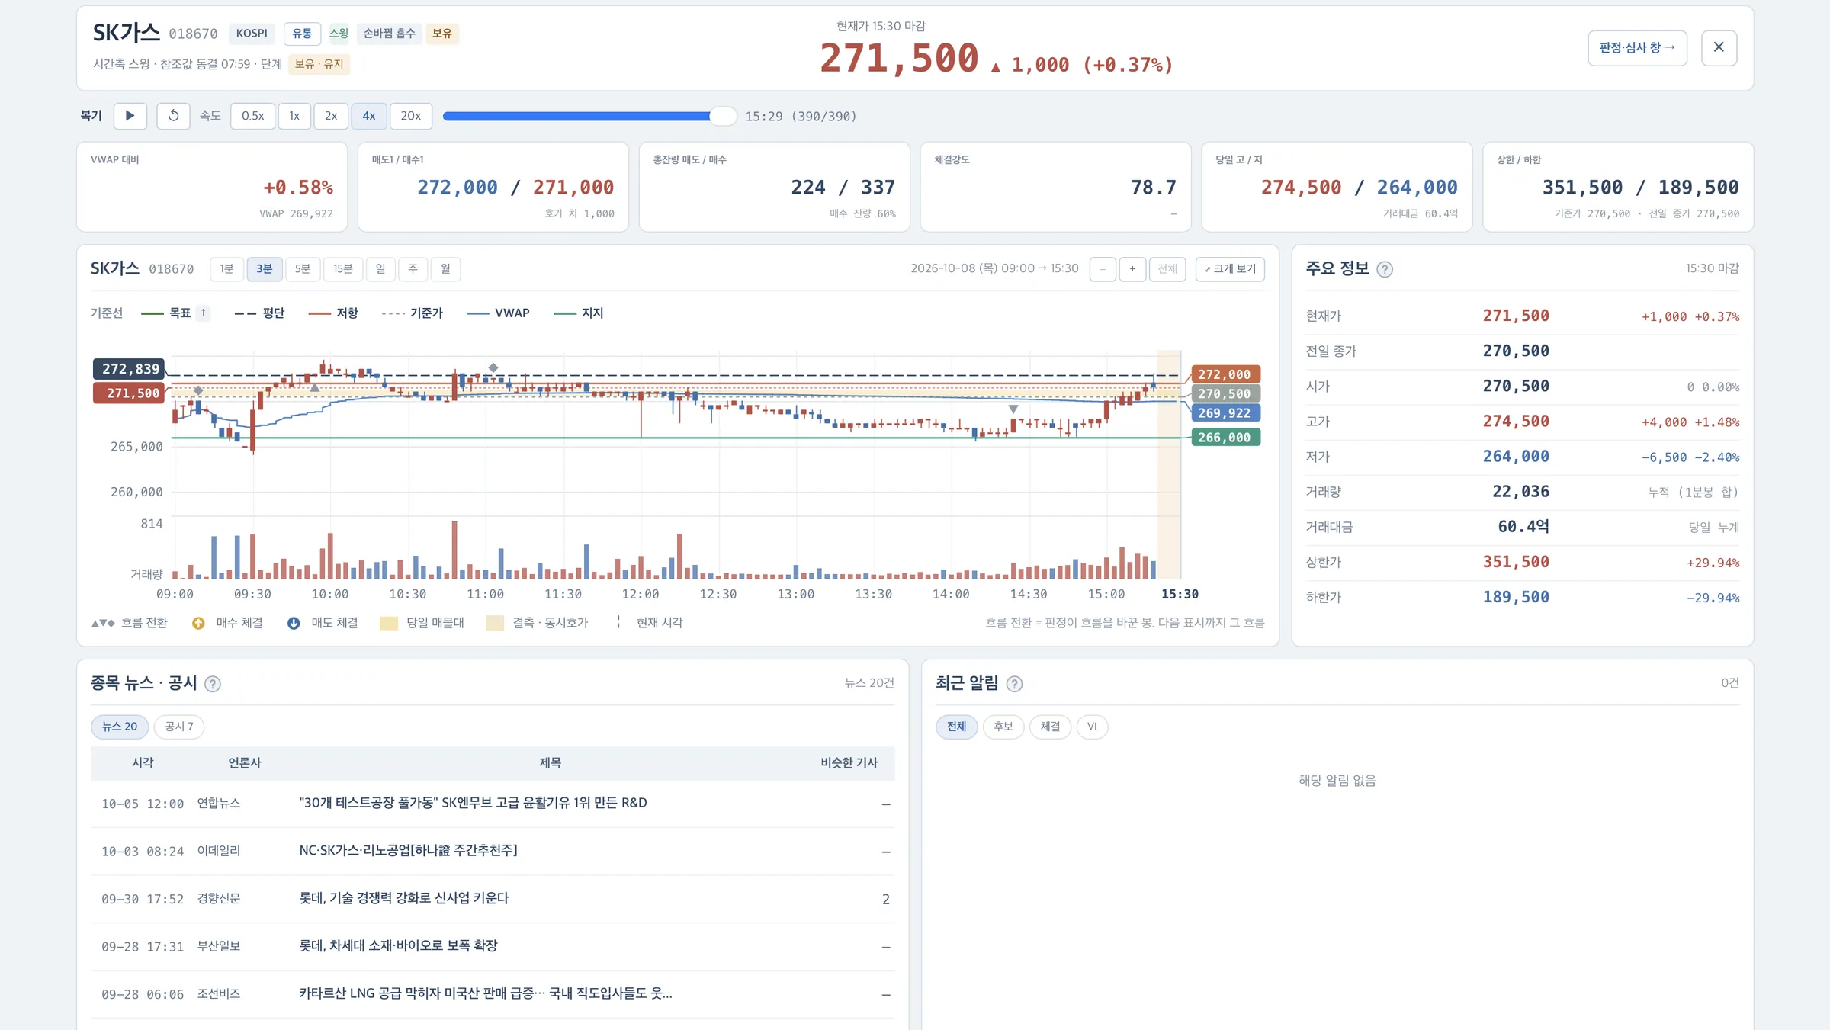Switch to the 공시 7 tab
The width and height of the screenshot is (1830, 1030).
(x=179, y=727)
